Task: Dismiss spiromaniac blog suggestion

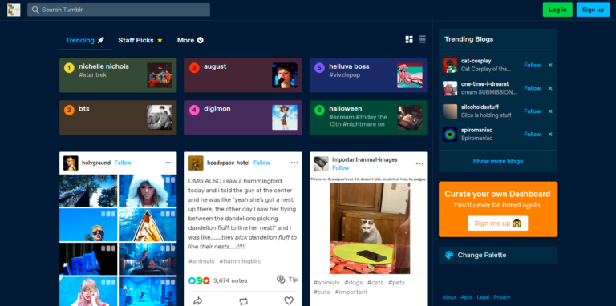Action: (x=550, y=134)
